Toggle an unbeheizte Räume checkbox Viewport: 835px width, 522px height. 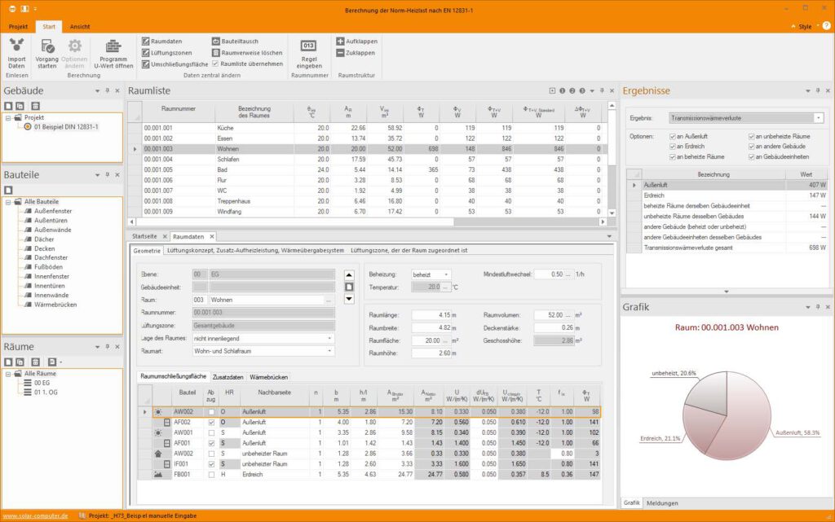pyautogui.click(x=751, y=137)
